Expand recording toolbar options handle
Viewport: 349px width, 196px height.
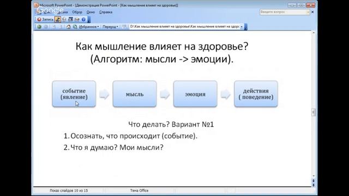tap(89, 20)
